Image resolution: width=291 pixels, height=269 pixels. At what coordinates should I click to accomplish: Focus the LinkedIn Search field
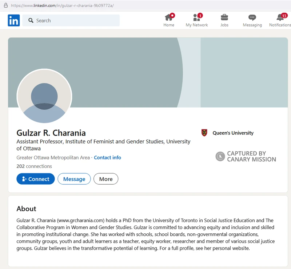pos(71,20)
